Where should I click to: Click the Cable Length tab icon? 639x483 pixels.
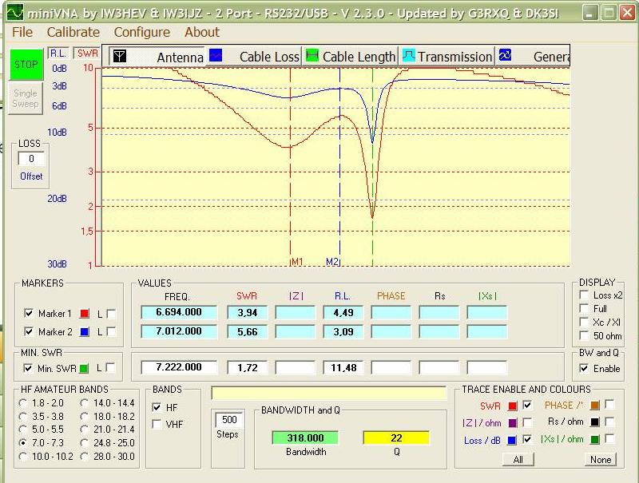pyautogui.click(x=312, y=56)
